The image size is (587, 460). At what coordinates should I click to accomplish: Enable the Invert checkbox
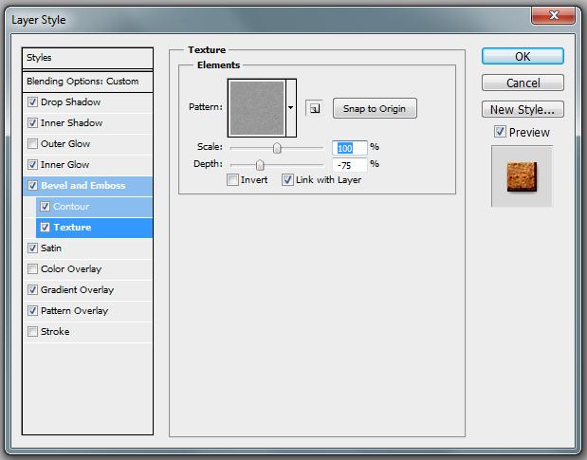(233, 180)
